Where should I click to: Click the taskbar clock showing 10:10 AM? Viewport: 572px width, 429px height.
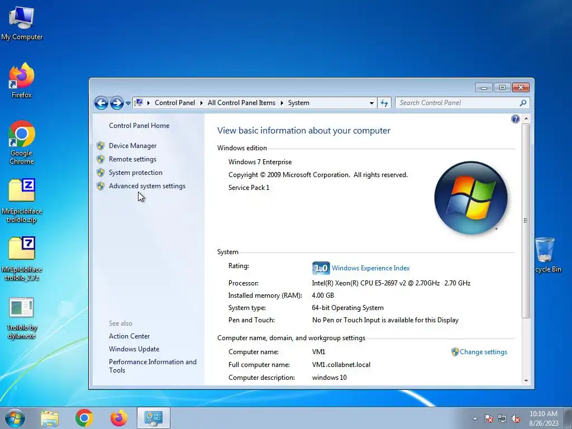544,418
